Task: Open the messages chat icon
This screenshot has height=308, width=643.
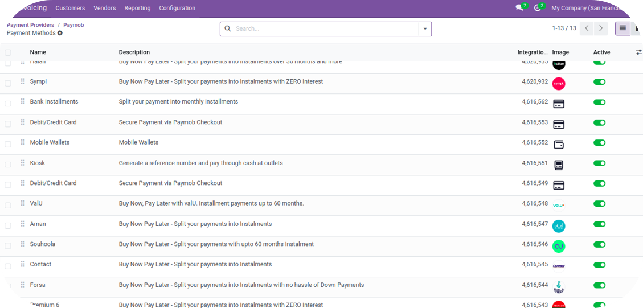Action: [x=519, y=8]
